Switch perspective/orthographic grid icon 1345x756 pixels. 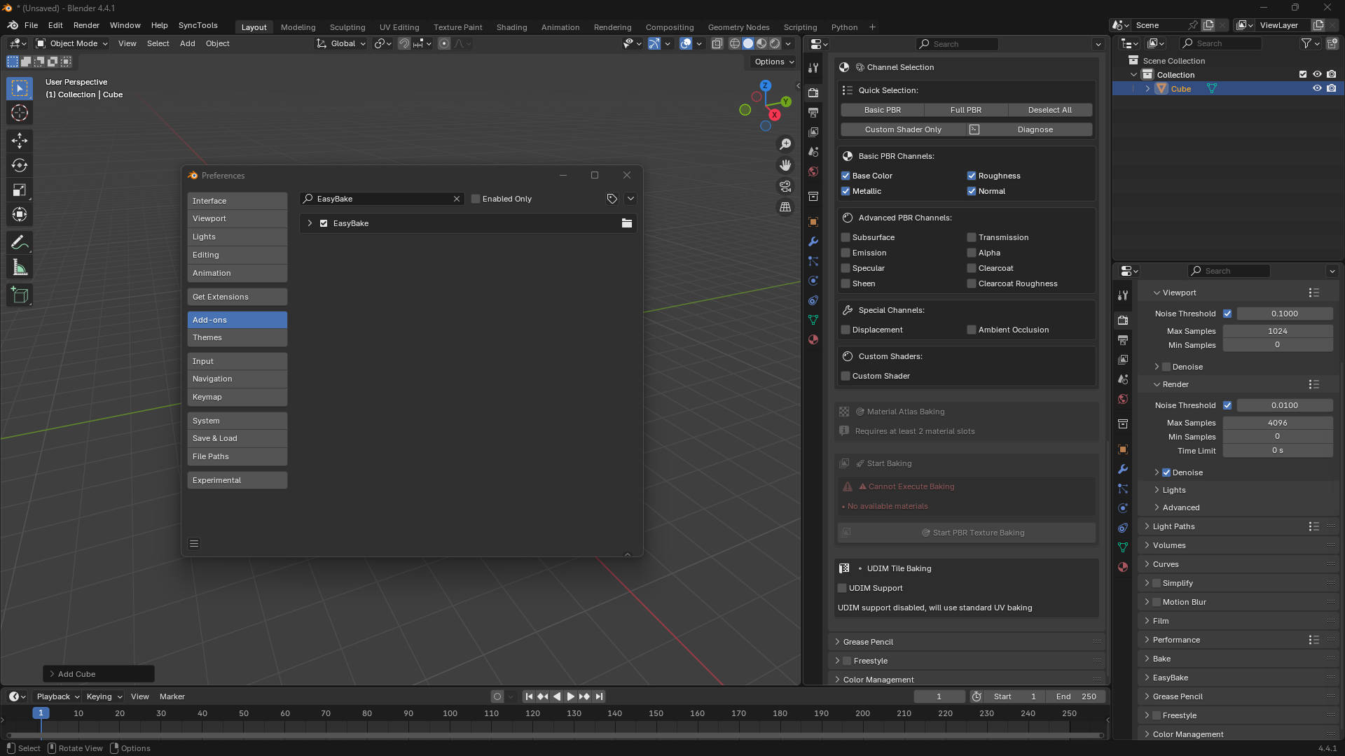click(785, 207)
